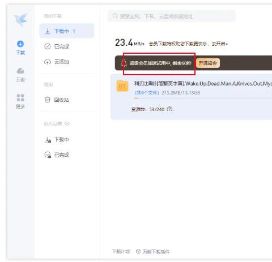Open the 更多 grid section
The width and height of the screenshot is (272, 262).
20,101
